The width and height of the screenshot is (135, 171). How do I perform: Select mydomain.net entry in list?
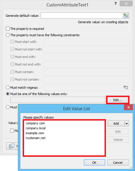(35, 138)
